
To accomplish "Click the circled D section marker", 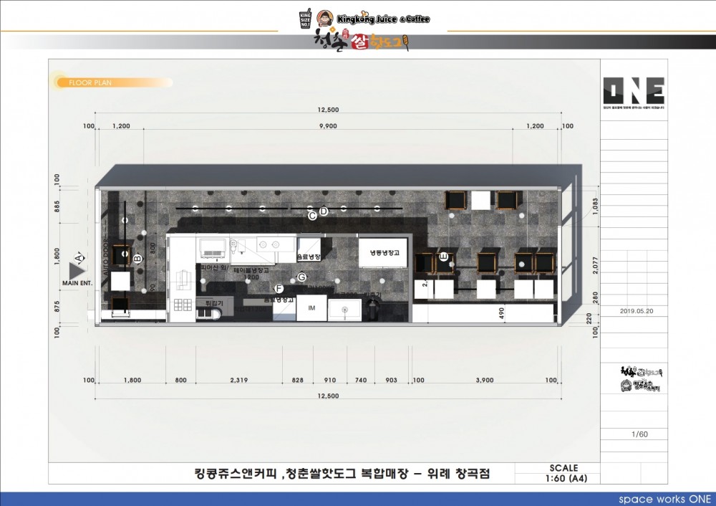I will tap(324, 211).
